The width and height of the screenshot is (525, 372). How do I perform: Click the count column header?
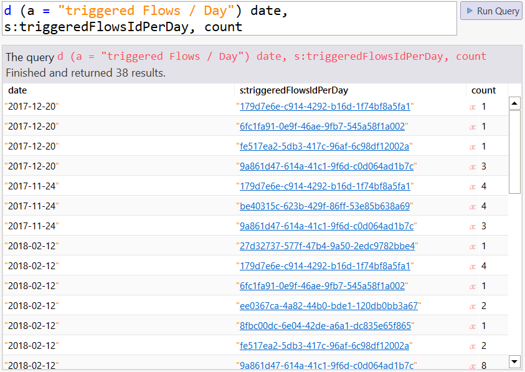[x=483, y=90]
